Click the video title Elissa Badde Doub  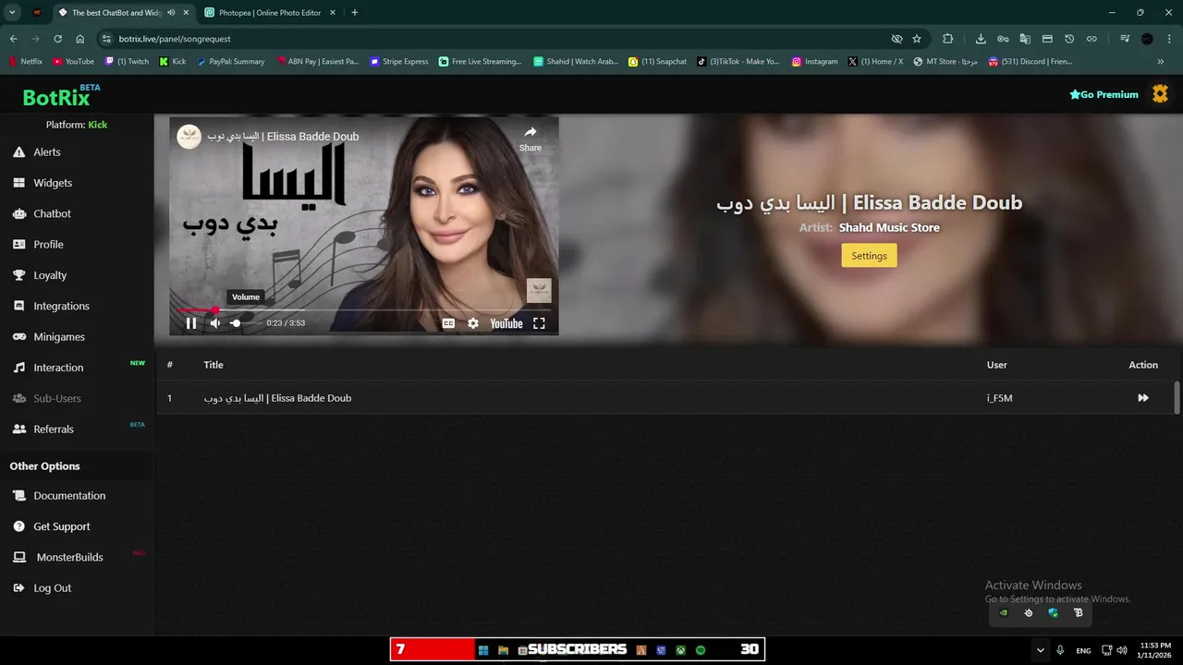pos(283,137)
